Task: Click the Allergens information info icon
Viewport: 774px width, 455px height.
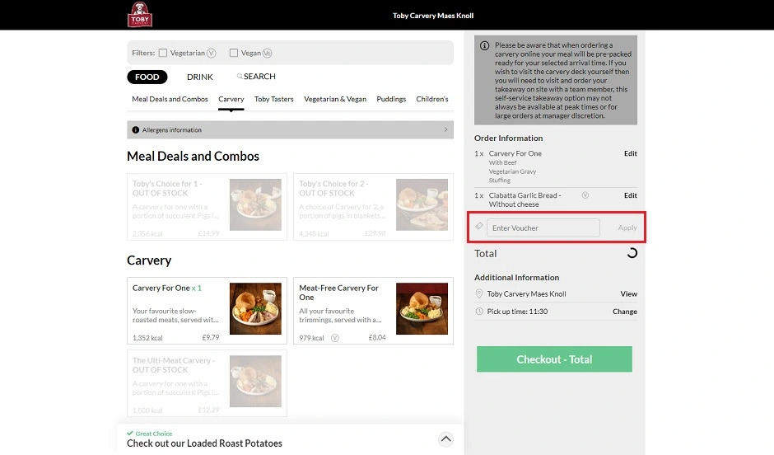Action: click(x=135, y=130)
